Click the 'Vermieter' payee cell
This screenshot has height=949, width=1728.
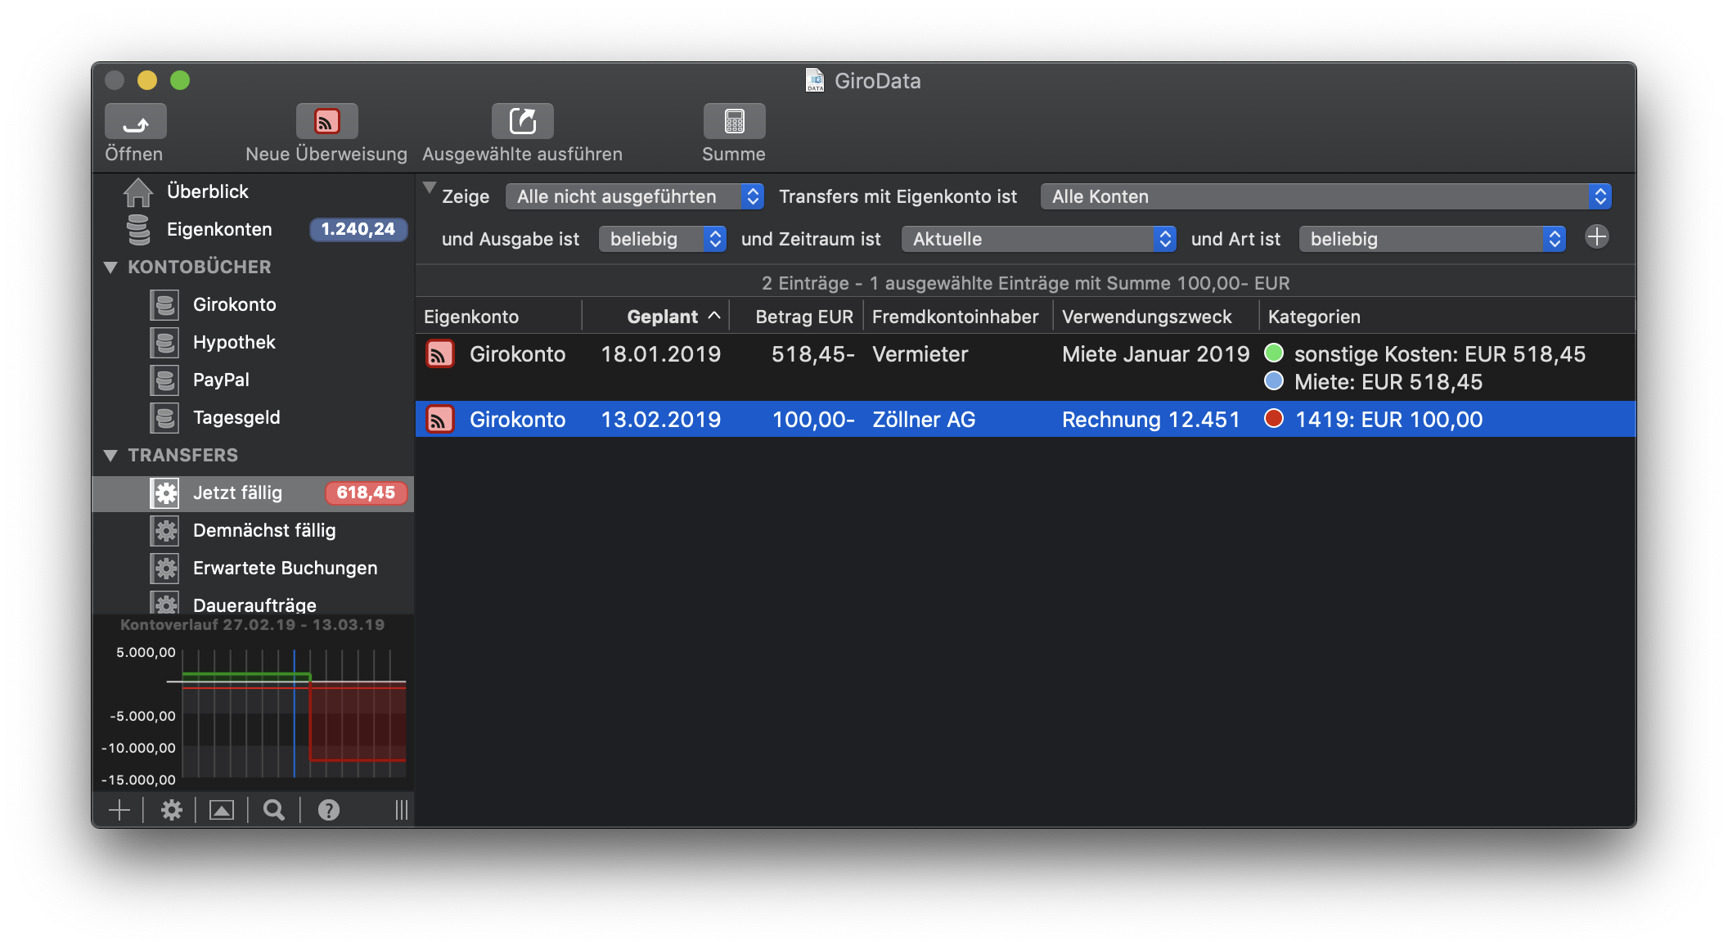(x=920, y=354)
